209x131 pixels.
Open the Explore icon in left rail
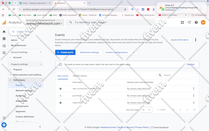4,46
